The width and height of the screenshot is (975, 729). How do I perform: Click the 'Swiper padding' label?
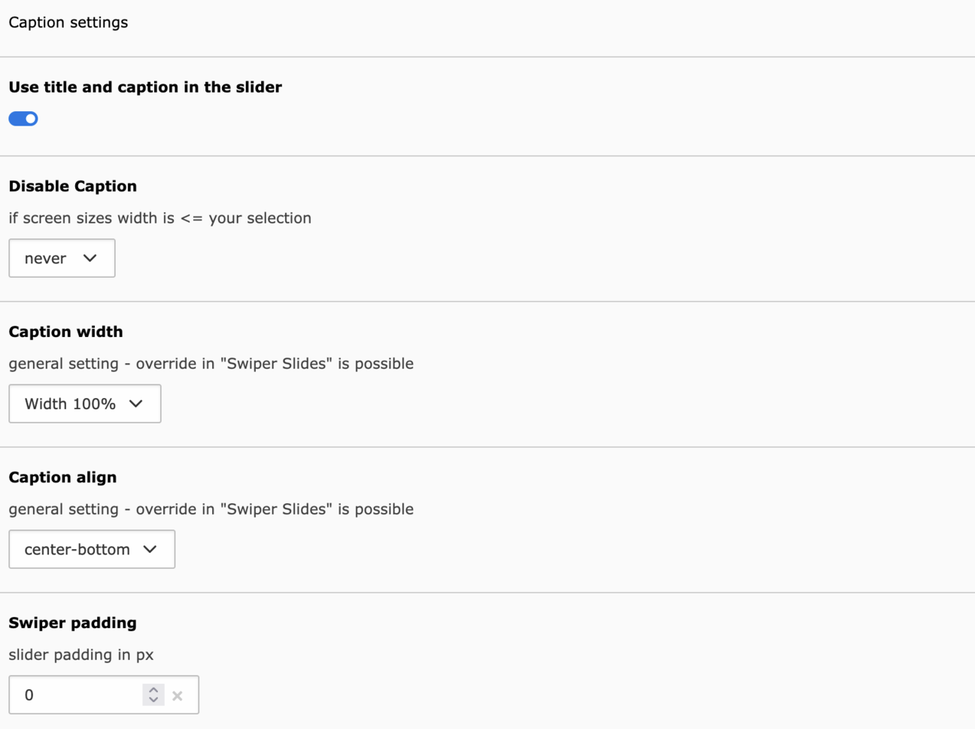pos(73,623)
